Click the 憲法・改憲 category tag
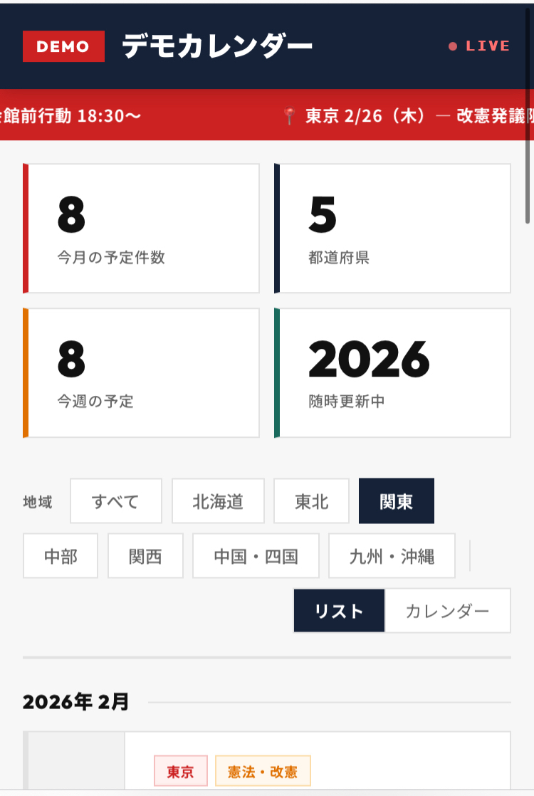 click(x=263, y=772)
